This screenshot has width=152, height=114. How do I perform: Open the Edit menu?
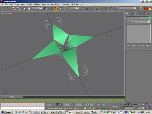[6, 4]
